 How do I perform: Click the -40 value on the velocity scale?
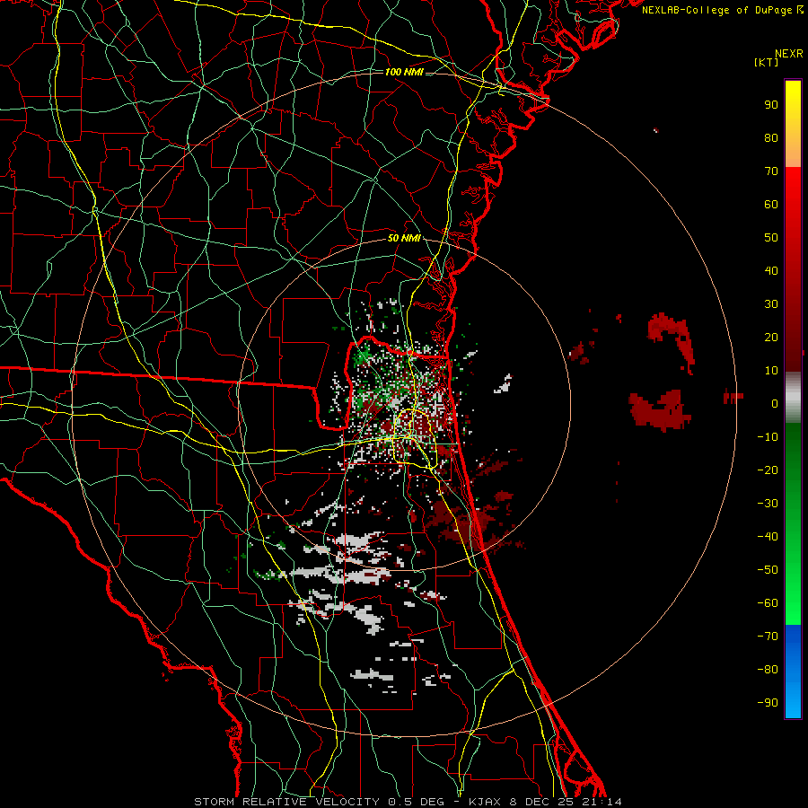(768, 537)
